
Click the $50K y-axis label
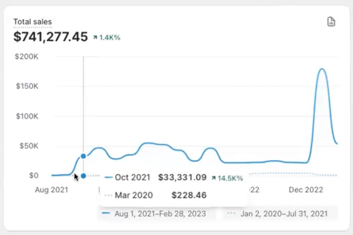[28, 146]
